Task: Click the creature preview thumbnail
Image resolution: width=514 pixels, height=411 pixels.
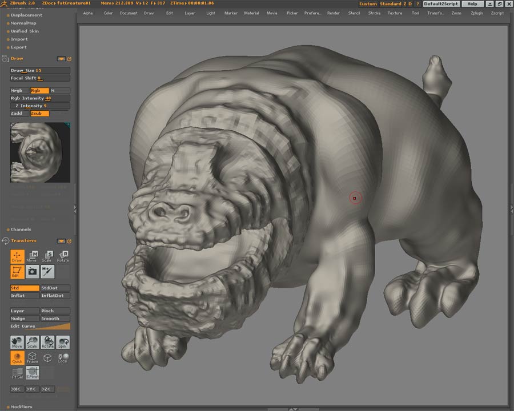Action: pyautogui.click(x=40, y=152)
